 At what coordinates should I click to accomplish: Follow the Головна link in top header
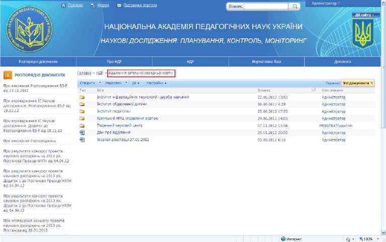click(x=75, y=5)
